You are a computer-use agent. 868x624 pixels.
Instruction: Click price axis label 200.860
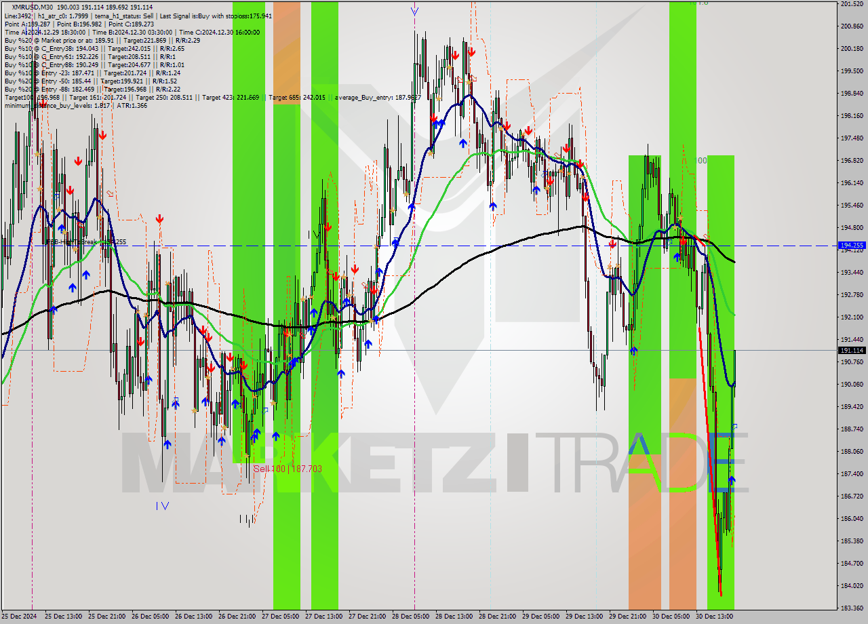[x=851, y=26]
